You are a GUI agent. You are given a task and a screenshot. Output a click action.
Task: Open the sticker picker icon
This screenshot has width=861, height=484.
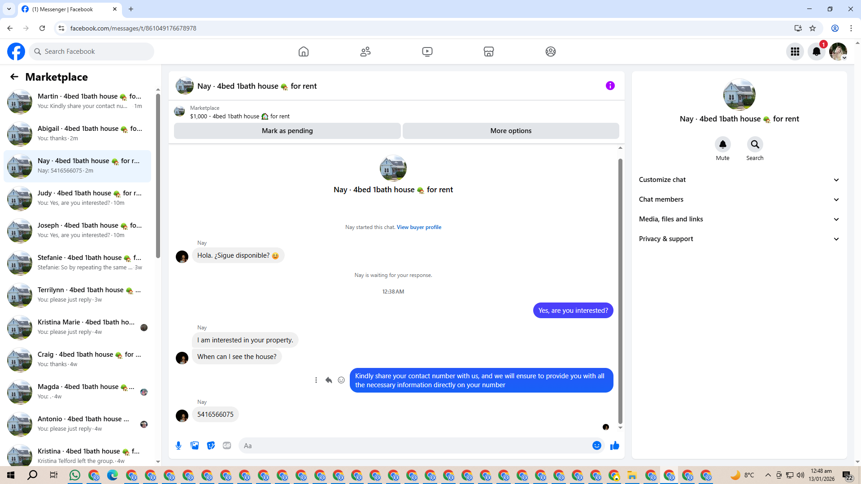[x=211, y=445]
